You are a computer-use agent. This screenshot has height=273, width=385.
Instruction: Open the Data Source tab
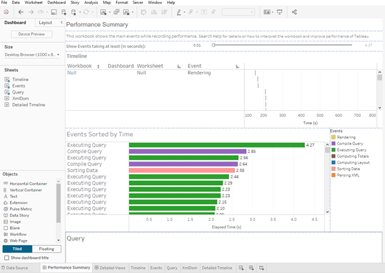17,267
